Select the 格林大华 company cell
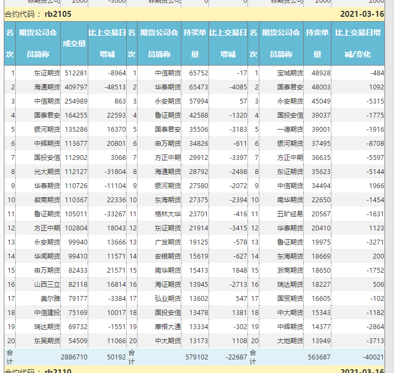 point(168,214)
